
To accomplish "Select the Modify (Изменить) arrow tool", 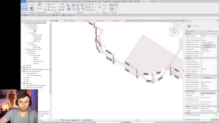I will (24, 6).
